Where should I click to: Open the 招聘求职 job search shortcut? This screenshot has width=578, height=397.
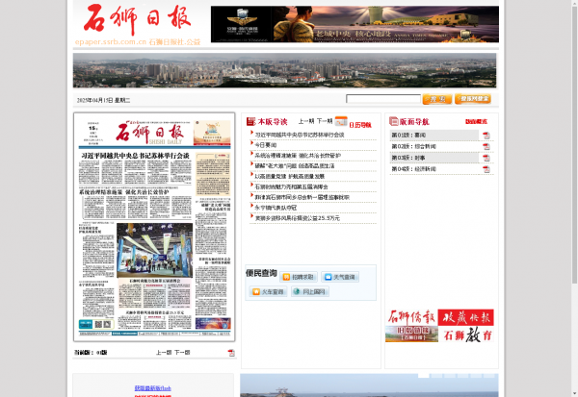pyautogui.click(x=297, y=277)
